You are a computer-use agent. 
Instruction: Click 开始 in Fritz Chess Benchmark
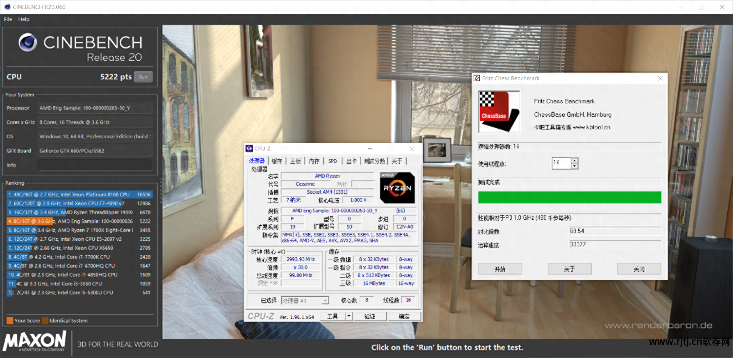click(500, 269)
